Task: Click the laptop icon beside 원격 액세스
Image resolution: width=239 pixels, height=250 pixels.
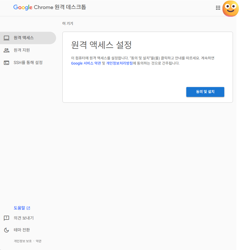Action: point(6,38)
